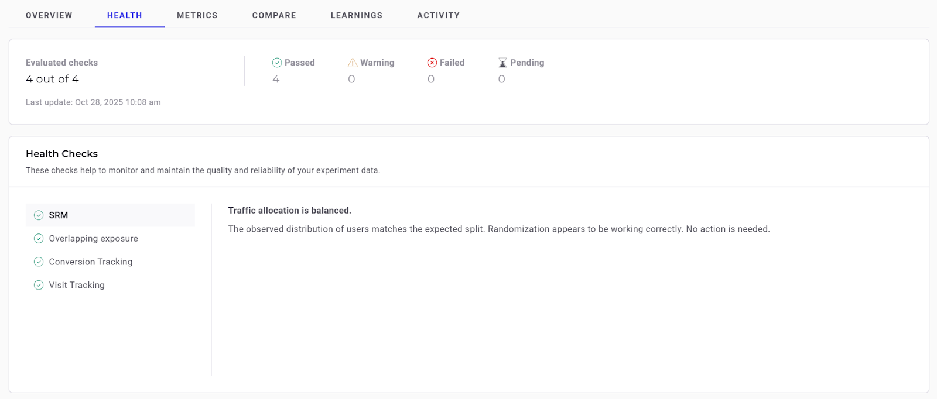Click the Overlapping exposure check icon
Screen dimensions: 937x399
point(39,239)
